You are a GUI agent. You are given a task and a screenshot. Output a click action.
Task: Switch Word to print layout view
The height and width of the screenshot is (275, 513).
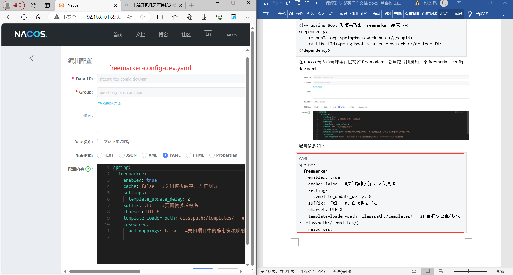tap(427, 271)
